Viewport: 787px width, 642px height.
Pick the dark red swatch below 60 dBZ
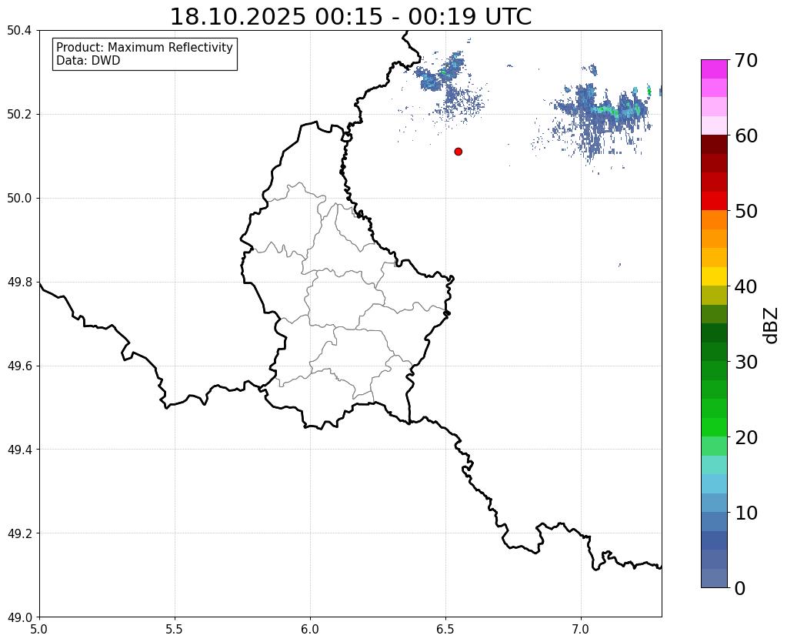(714, 144)
